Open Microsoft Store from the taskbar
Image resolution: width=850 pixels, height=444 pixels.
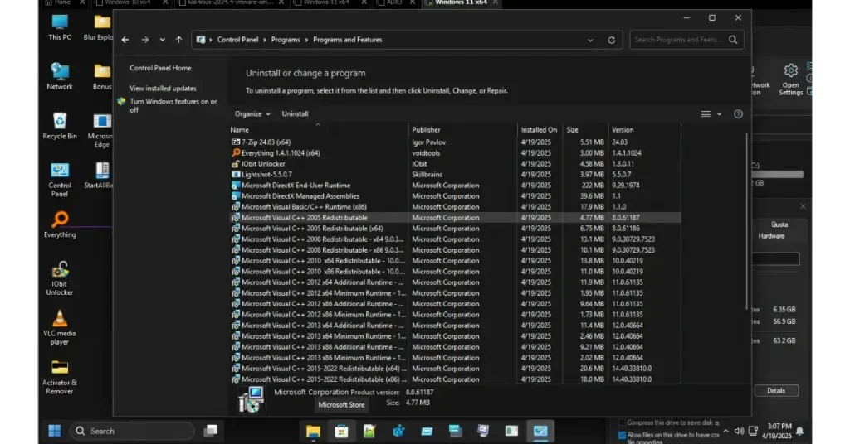(x=341, y=431)
